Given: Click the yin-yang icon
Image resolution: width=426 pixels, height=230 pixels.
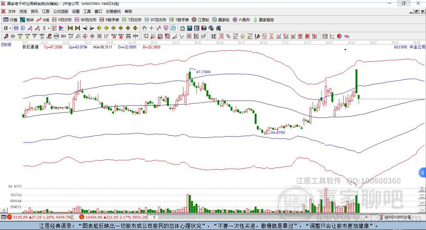Looking at the screenshot, I should 339,36.
